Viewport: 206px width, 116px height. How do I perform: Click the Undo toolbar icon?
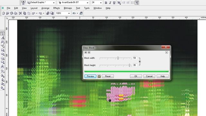point(33,13)
